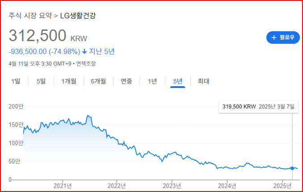
Task: Open the 주식 시장 요약 breadcrumb link
Action: pos(30,16)
